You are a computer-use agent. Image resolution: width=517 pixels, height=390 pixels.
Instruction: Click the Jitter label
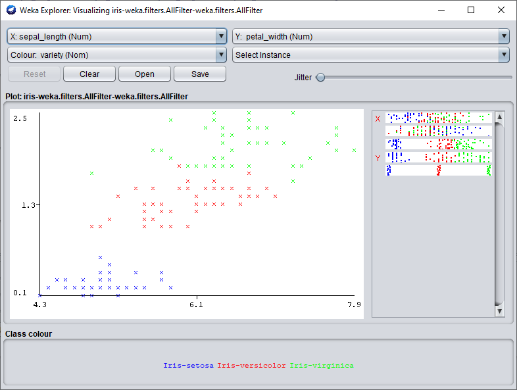coord(303,78)
